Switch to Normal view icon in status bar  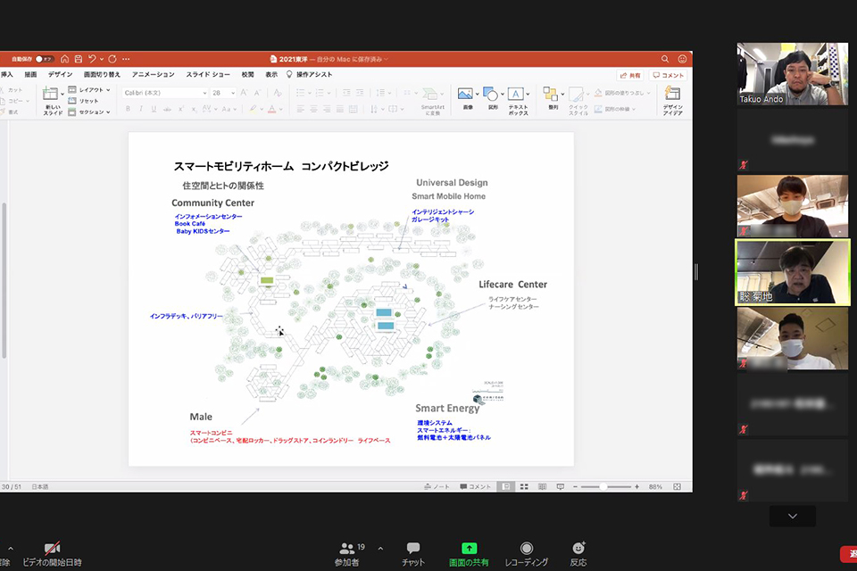[x=506, y=486]
